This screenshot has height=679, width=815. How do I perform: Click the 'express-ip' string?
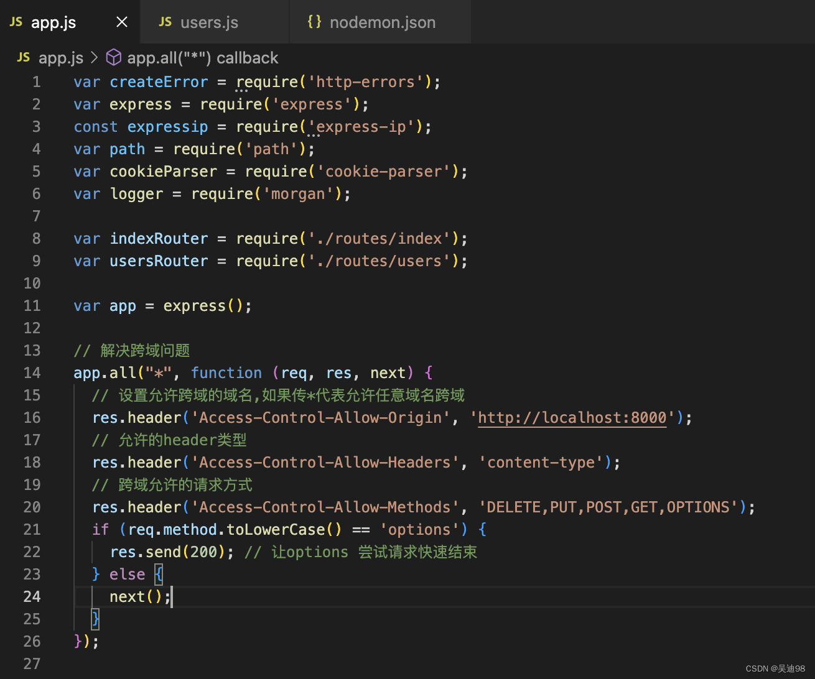pyautogui.click(x=361, y=127)
